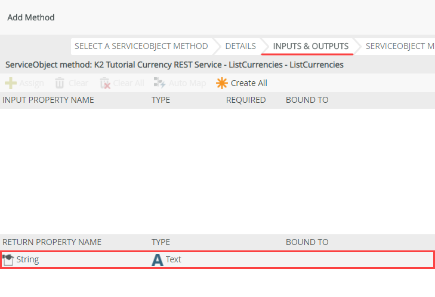Select the String return property row
Image resolution: width=435 pixels, height=297 pixels.
[x=78, y=259]
